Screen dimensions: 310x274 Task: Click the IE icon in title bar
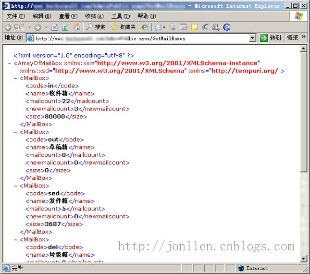click(6, 6)
